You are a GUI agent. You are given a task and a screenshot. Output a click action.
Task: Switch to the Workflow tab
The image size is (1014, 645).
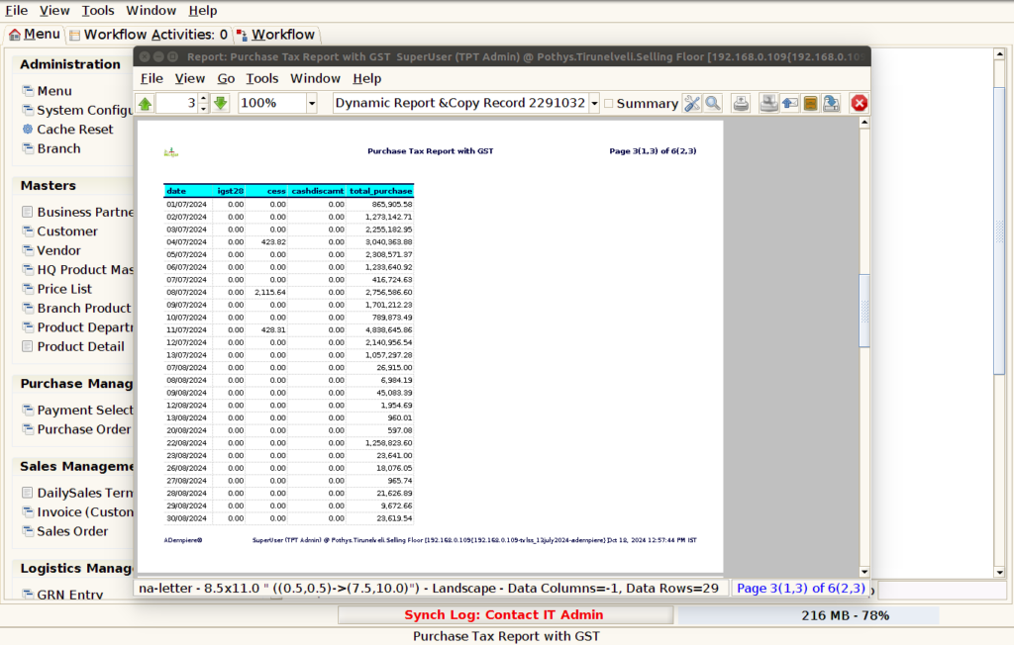tap(275, 35)
